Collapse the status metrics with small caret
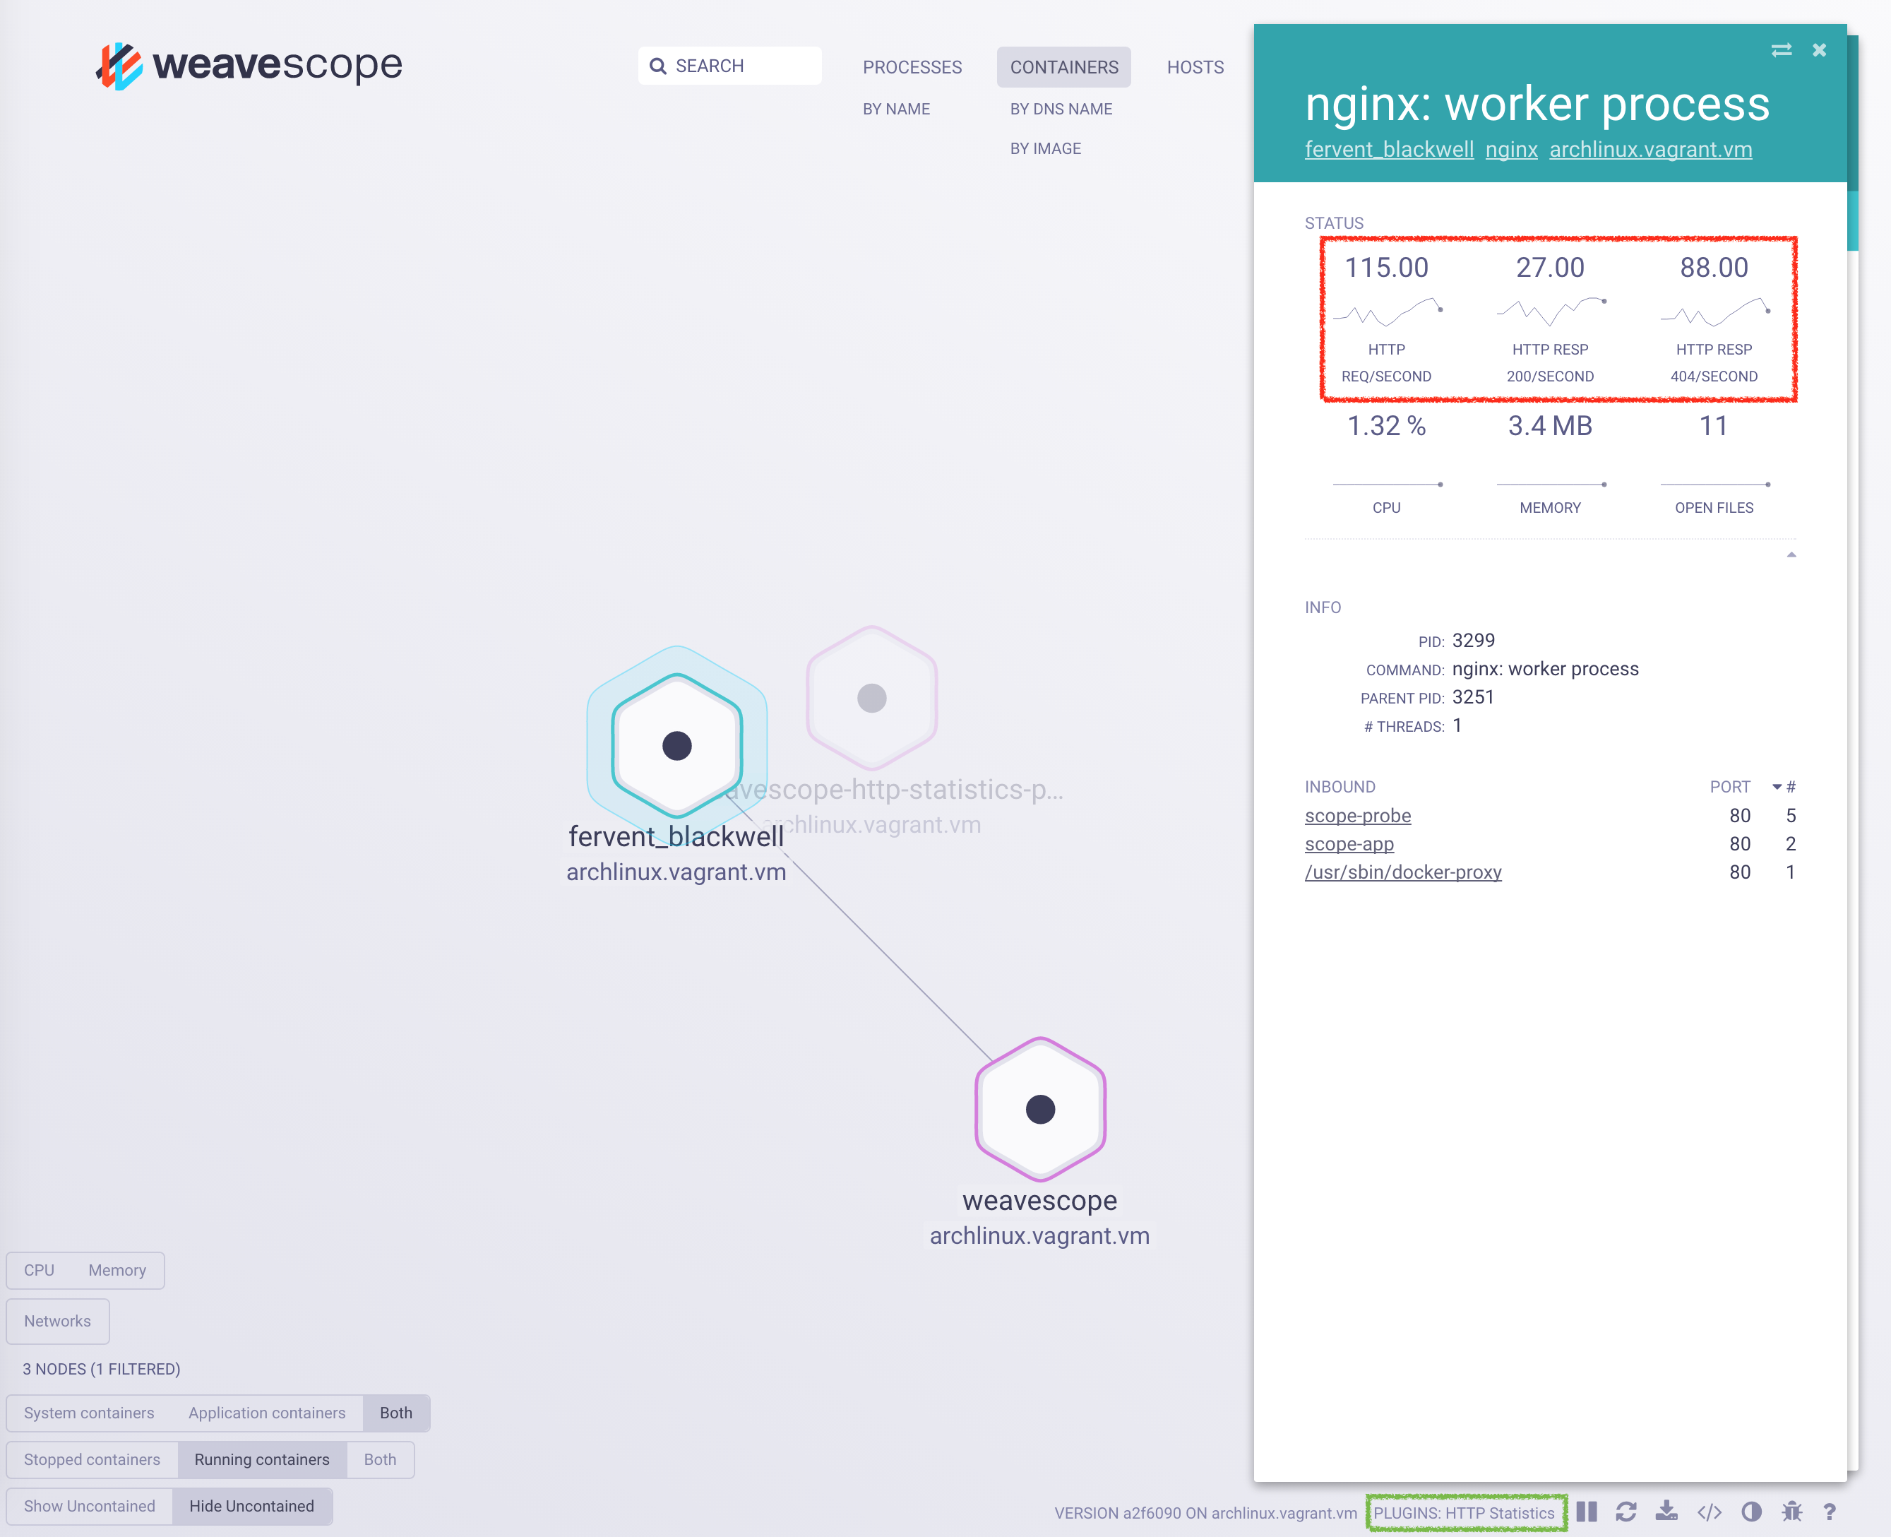This screenshot has height=1537, width=1891. click(1791, 555)
